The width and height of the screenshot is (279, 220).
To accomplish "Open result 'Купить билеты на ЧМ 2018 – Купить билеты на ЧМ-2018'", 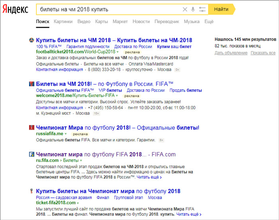I will pyautogui.click(x=114, y=40).
